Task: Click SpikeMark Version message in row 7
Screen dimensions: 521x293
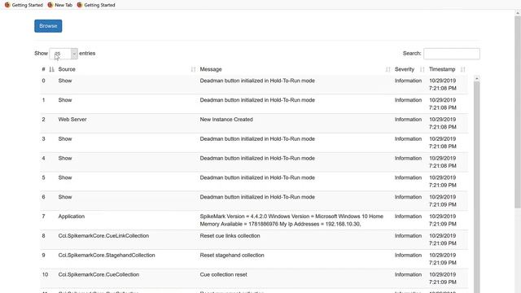Action: tap(291, 221)
